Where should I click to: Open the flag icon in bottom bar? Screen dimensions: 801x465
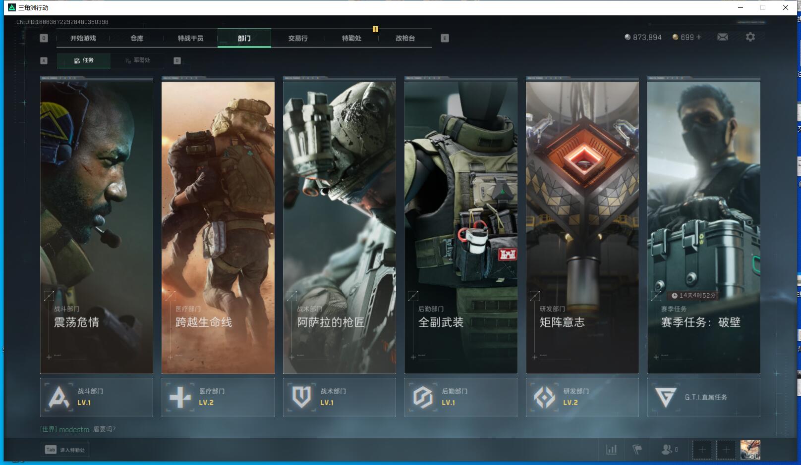coord(637,450)
